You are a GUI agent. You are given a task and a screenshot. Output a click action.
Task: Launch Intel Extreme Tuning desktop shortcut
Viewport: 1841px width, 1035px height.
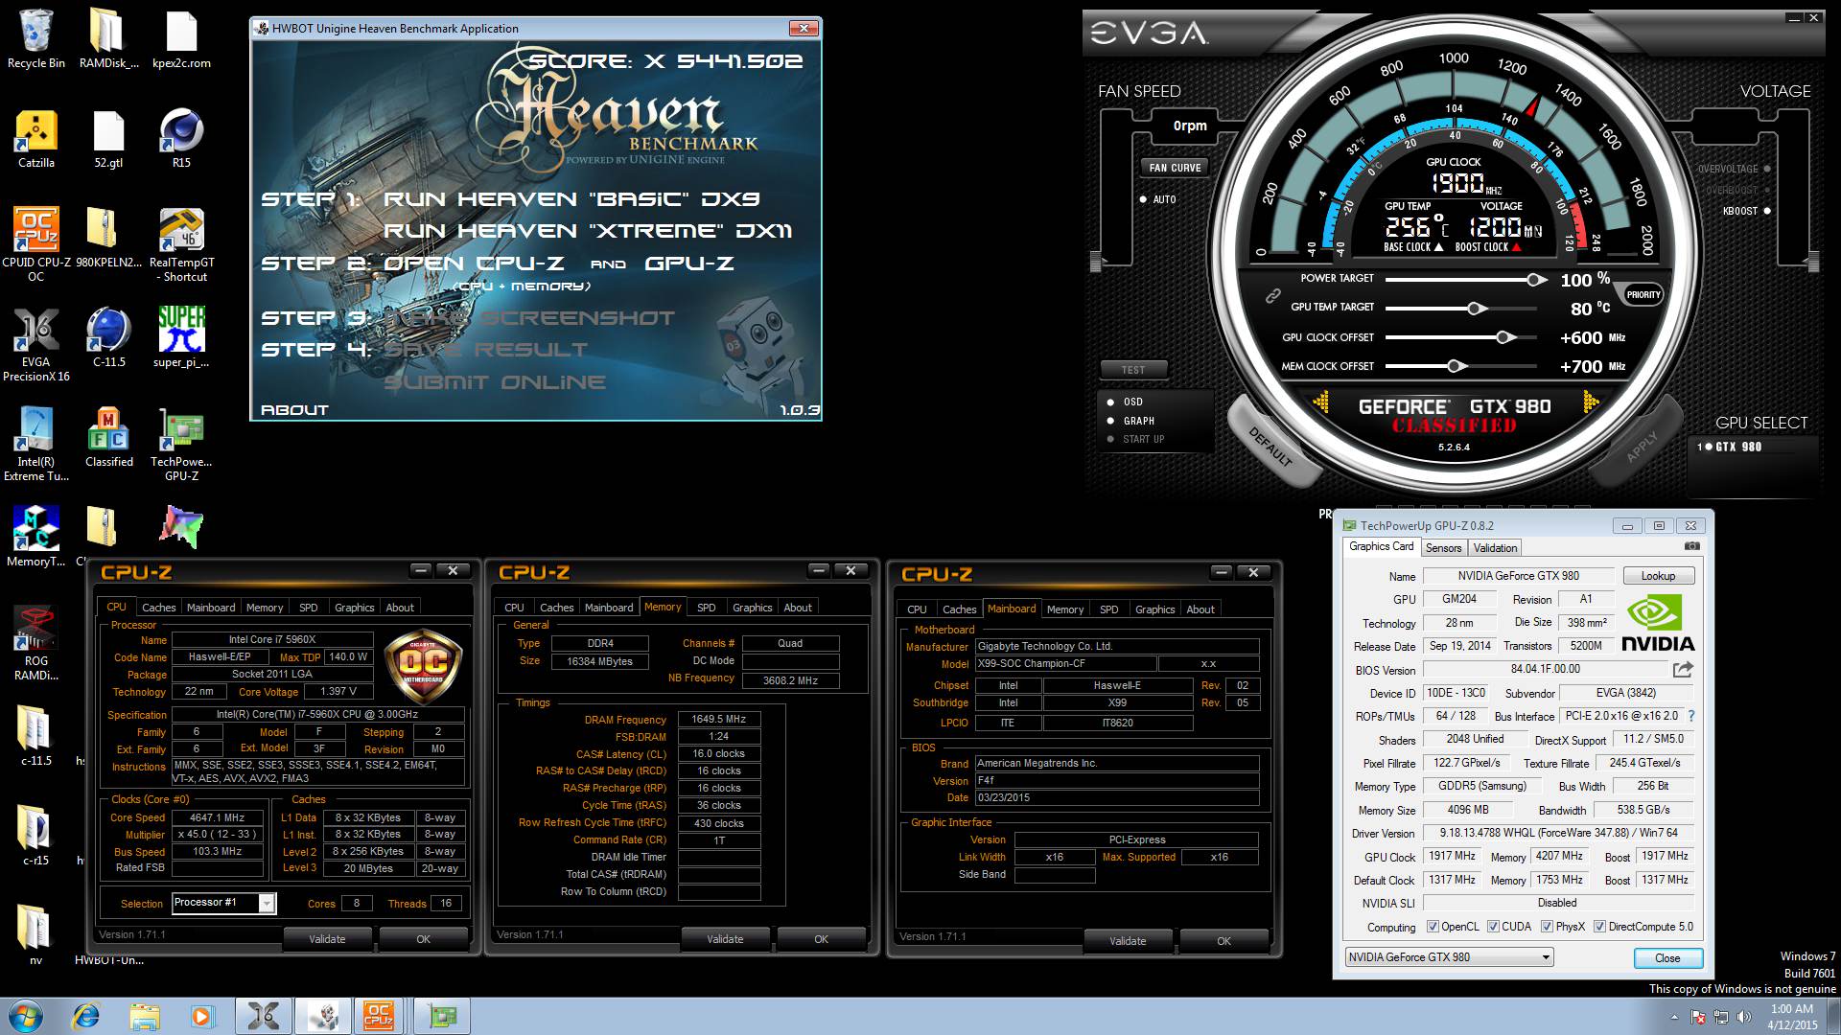tap(36, 445)
